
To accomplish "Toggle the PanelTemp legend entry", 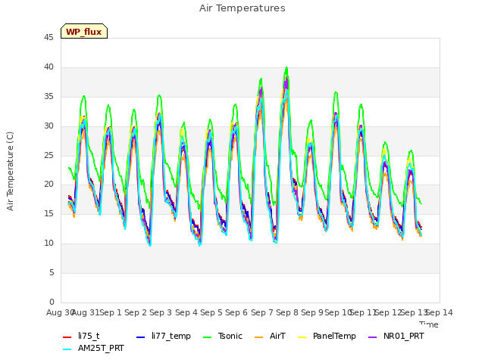I will tap(327, 336).
